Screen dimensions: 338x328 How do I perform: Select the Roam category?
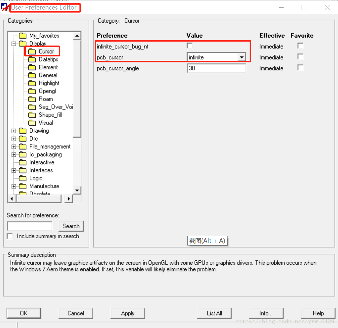(x=46, y=99)
